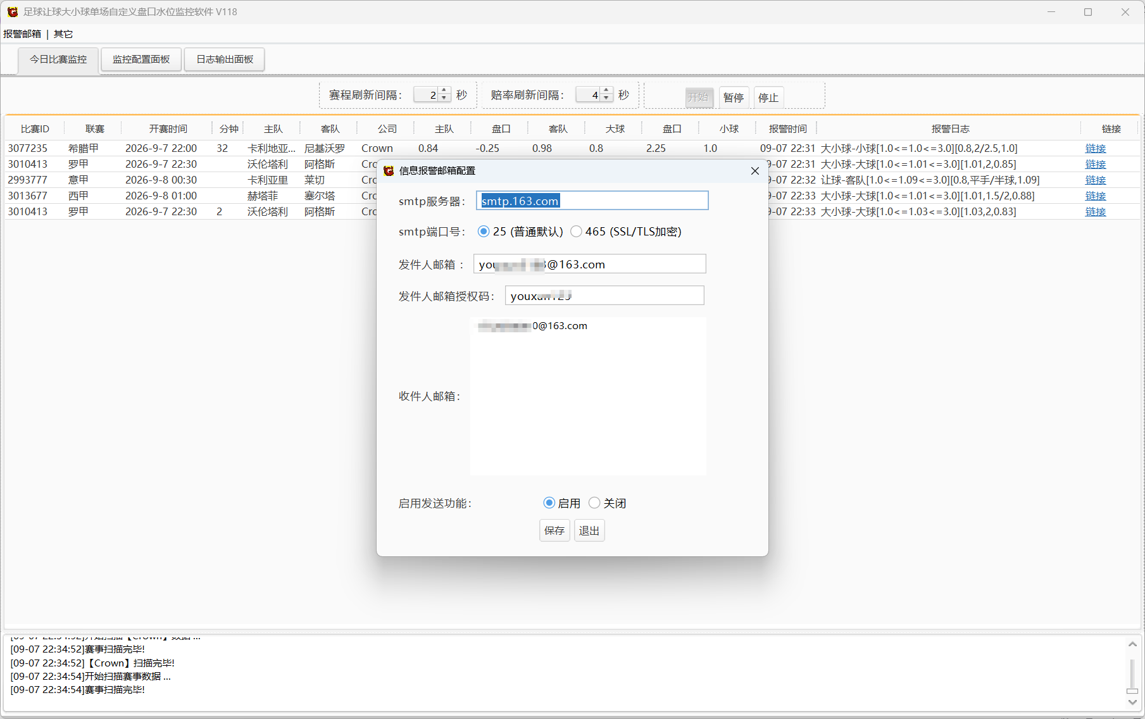Click the 卡利地亚... home team cell

click(272, 148)
